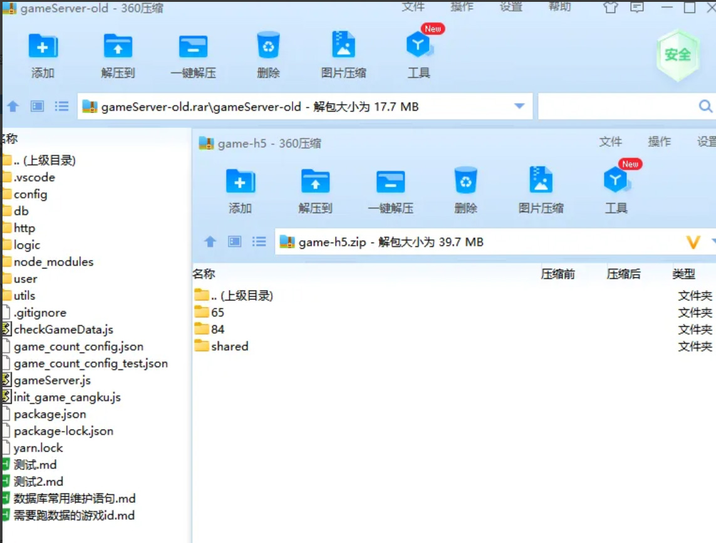This screenshot has width=716, height=543.
Task: Click 解压到 icon in game-h5 window
Action: click(x=315, y=182)
